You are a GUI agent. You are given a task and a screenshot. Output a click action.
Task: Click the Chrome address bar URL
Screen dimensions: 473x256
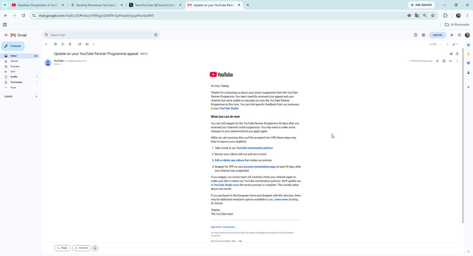point(96,15)
